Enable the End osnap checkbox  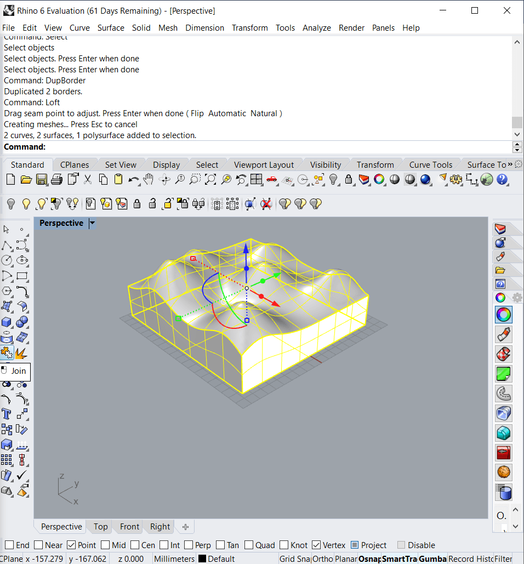tap(9, 545)
